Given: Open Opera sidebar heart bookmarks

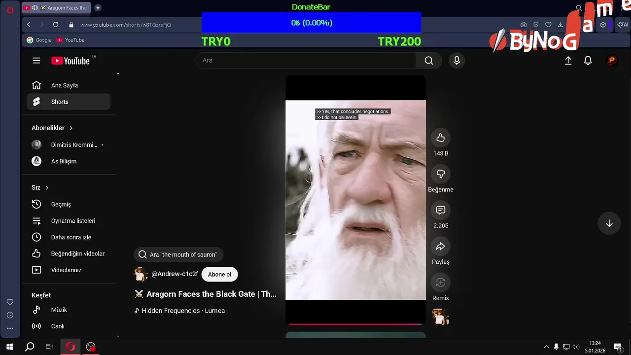Looking at the screenshot, I should pos(10,302).
